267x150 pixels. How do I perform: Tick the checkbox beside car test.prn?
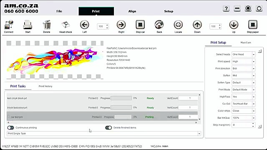point(9,117)
